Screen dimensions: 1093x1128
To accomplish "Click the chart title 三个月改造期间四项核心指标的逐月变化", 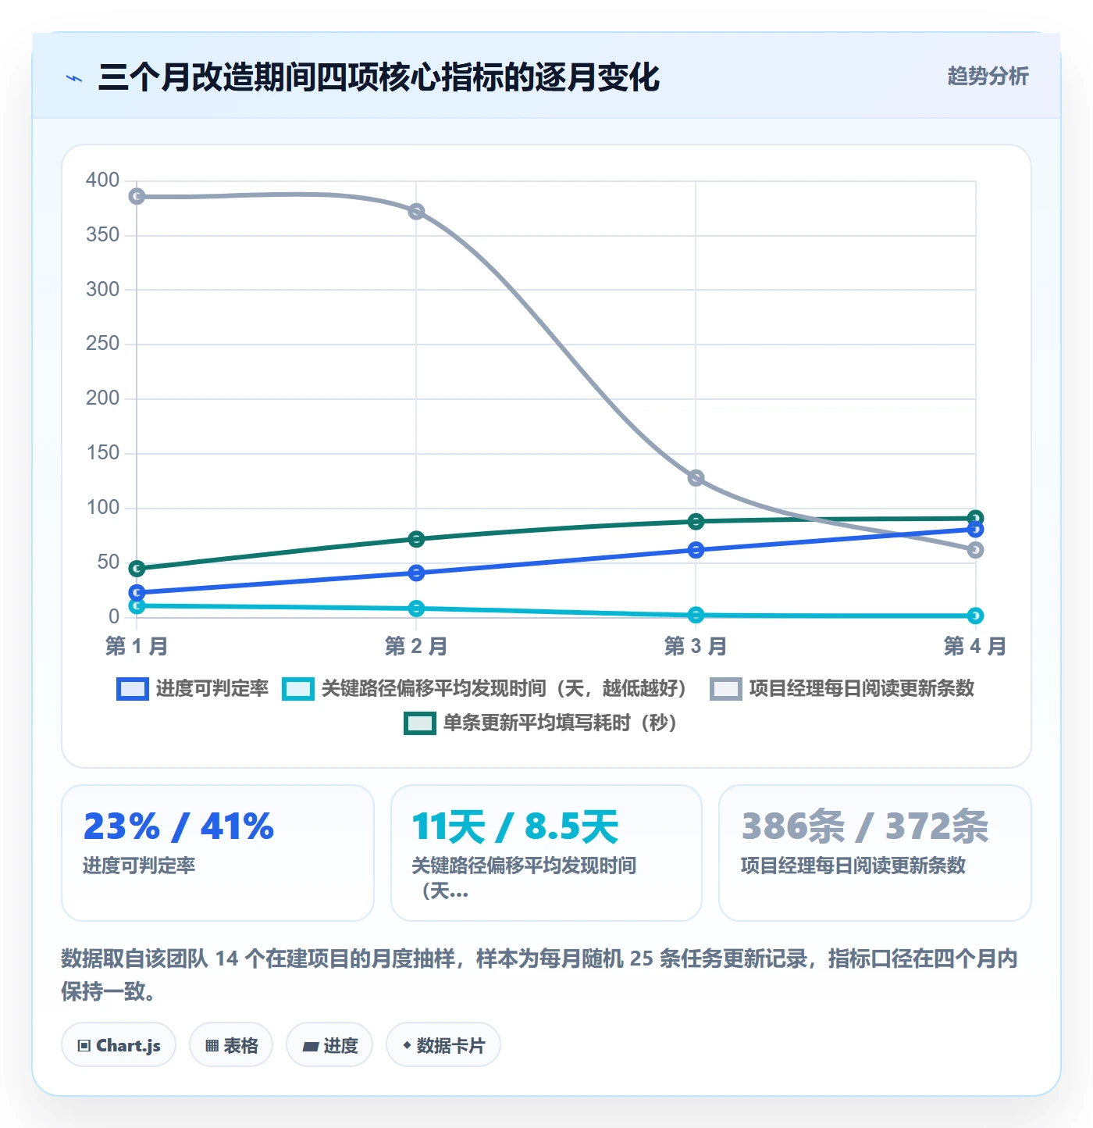I will (379, 77).
